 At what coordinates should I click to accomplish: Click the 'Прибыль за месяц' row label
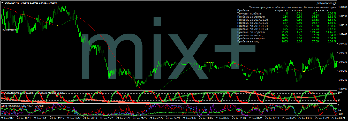pyautogui.click(x=250, y=35)
